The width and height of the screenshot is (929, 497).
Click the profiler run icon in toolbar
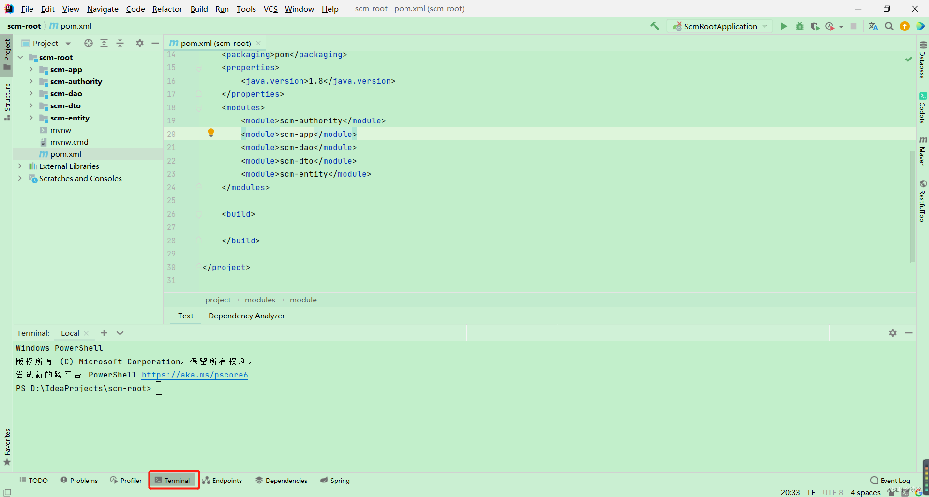[830, 26]
